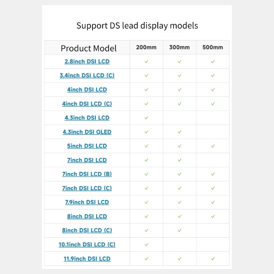This screenshot has width=274, height=274.
Task: Click the 7inch DSI LCD (B) link
Action: (87, 174)
